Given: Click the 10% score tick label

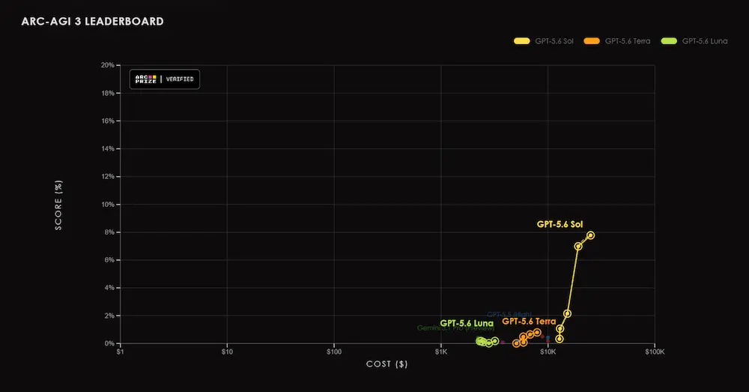Looking at the screenshot, I should (x=107, y=205).
